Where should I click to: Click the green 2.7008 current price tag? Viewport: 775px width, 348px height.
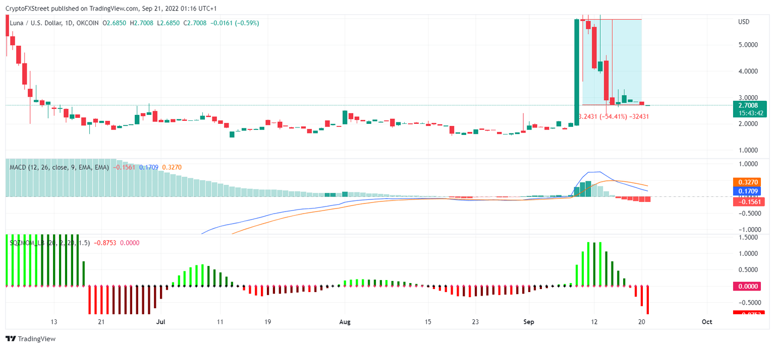pyautogui.click(x=749, y=105)
